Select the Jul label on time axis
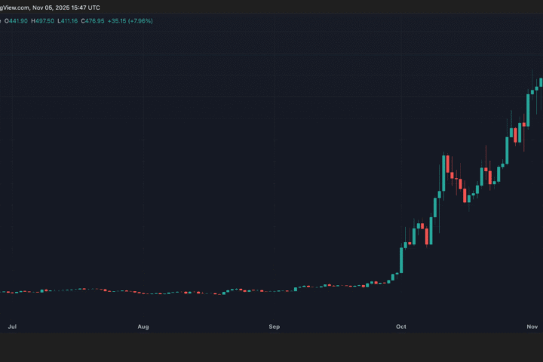The height and width of the screenshot is (362, 543). click(x=11, y=327)
